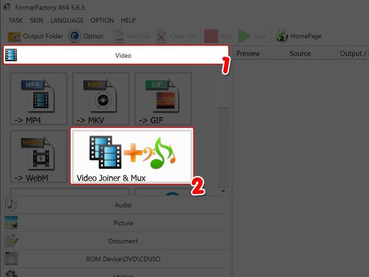Expand the Video category section
This screenshot has height=277, width=369.
[x=116, y=55]
